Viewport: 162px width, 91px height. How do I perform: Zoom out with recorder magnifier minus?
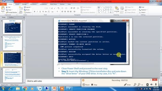coord(139,85)
